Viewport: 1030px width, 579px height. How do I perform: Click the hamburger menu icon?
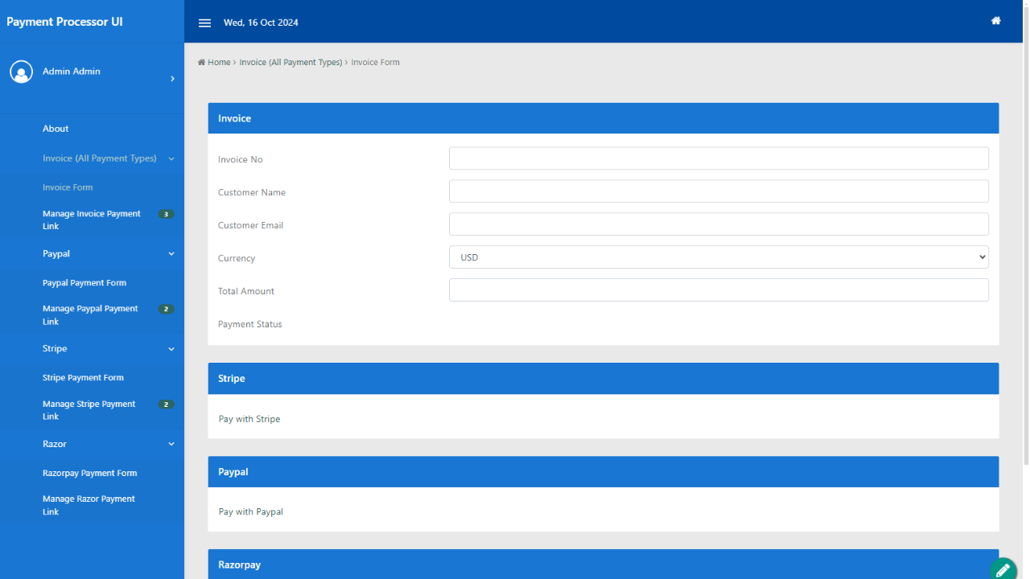(x=204, y=23)
